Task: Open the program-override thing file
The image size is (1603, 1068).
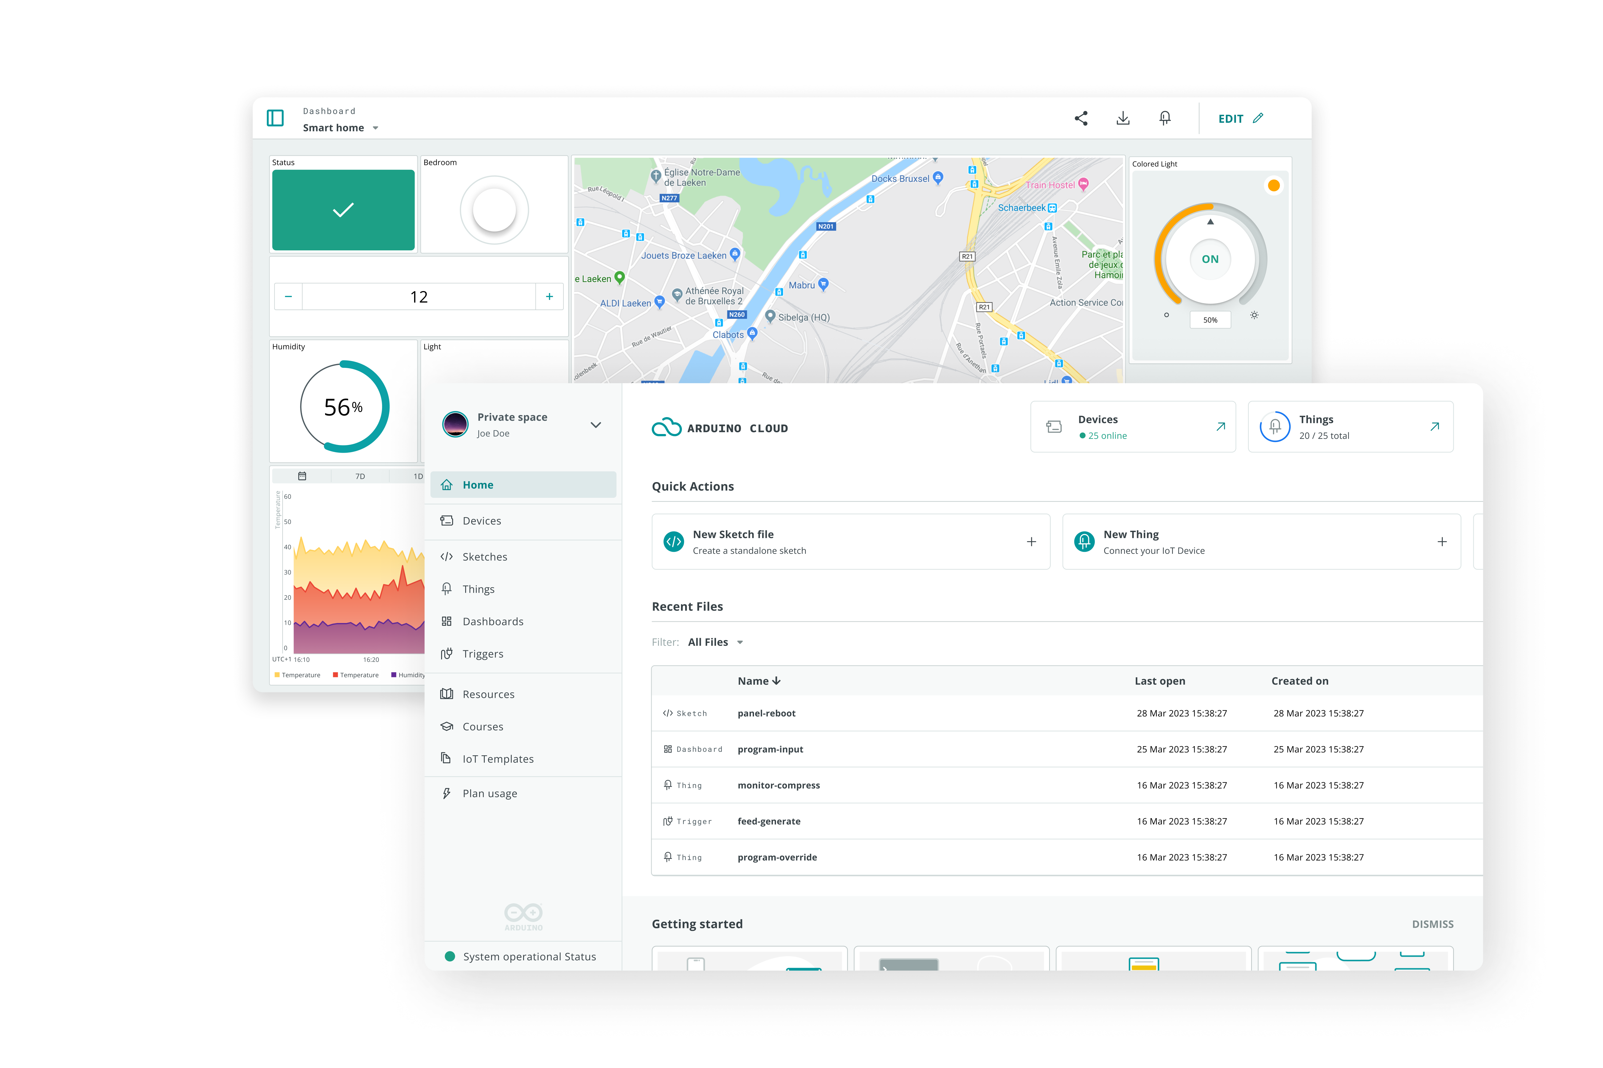Action: pyautogui.click(x=777, y=858)
